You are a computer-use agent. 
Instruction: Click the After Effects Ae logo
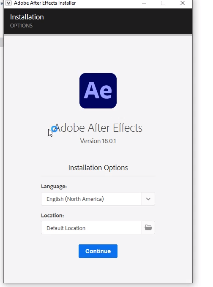point(98,91)
